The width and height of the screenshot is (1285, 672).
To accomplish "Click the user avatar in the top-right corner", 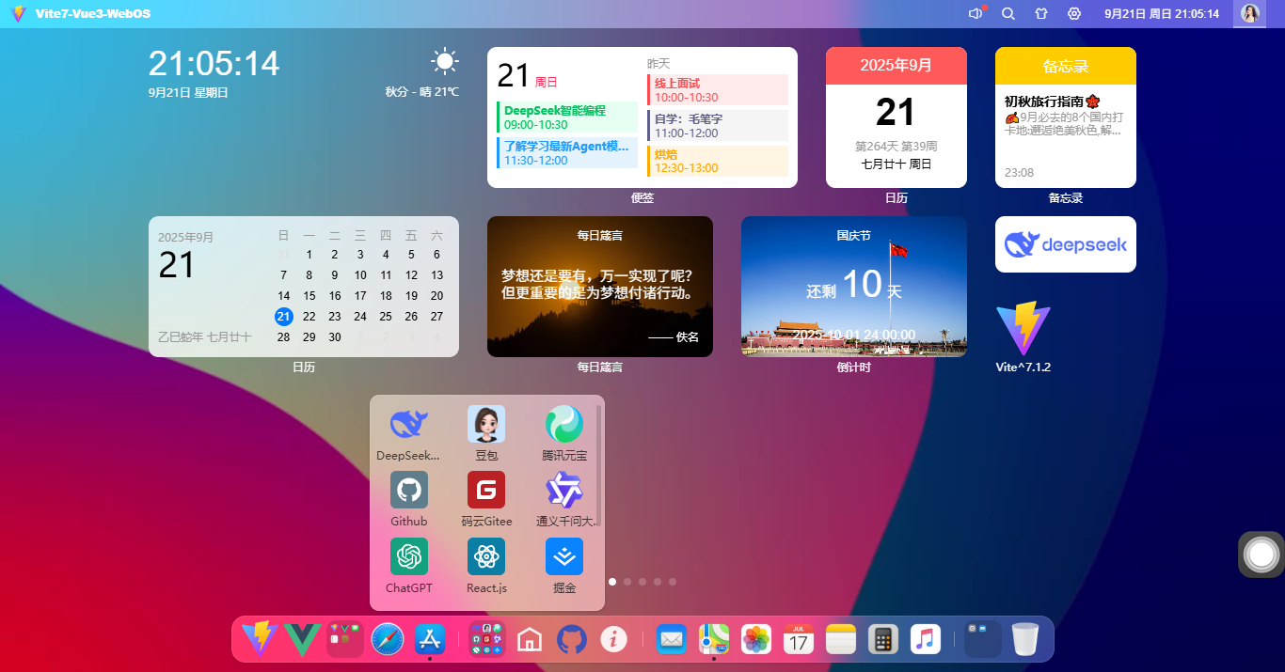I will [x=1249, y=13].
